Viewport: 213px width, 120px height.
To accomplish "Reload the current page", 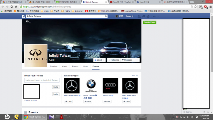I will pyautogui.click(x=12, y=7).
